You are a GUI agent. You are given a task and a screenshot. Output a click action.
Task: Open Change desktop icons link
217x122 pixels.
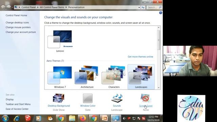click(17, 22)
